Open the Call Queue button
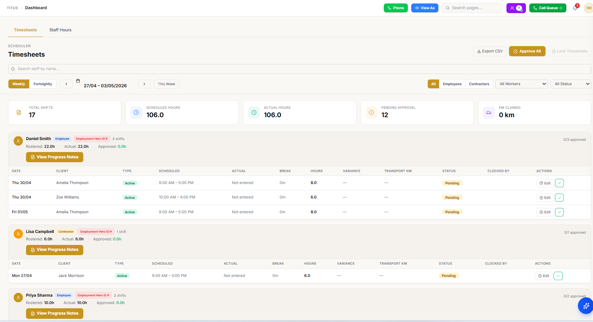This screenshot has height=322, width=593. (x=548, y=8)
